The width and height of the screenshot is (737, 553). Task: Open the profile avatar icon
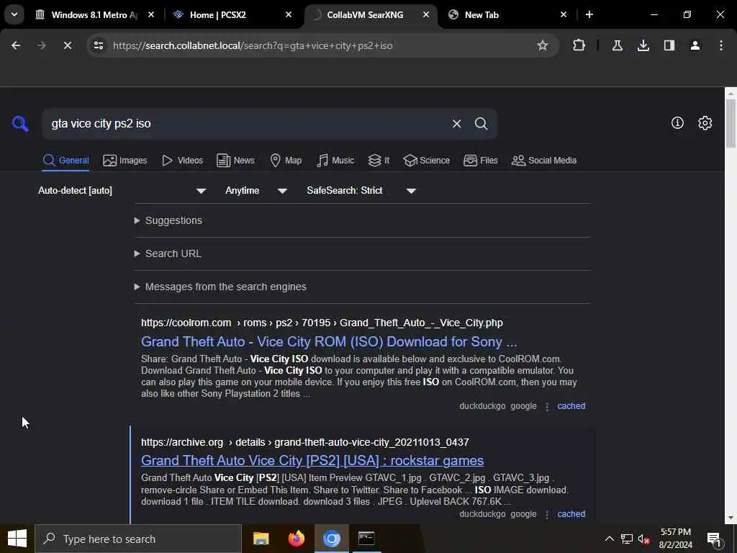coord(695,45)
